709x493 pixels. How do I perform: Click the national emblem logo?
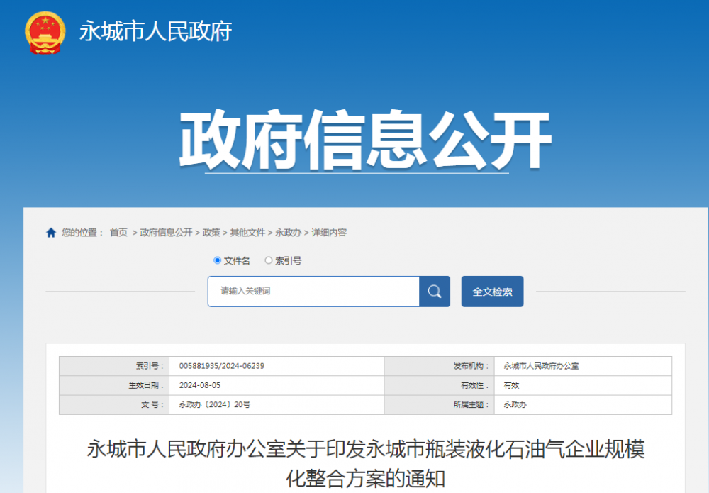(45, 33)
